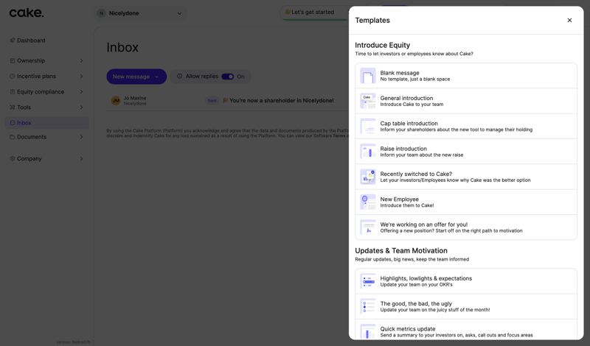
Task: Click the Cake logo
Action: (27, 13)
